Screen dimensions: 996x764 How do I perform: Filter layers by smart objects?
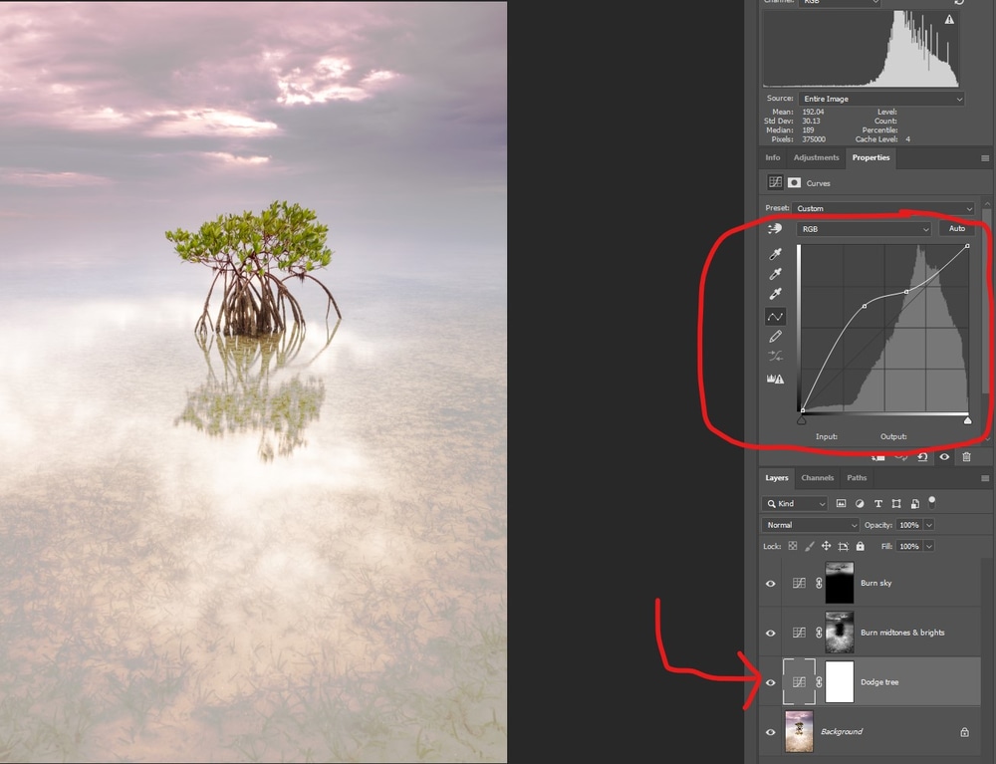point(914,504)
